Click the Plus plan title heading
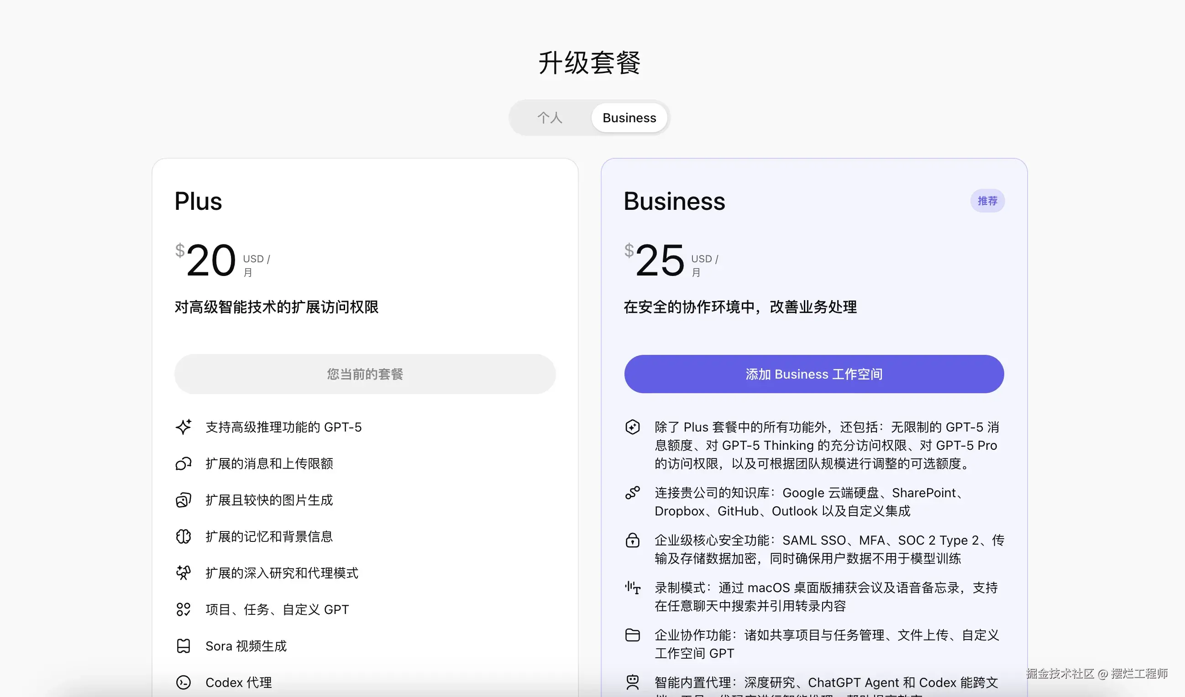1185x697 pixels. (x=198, y=201)
